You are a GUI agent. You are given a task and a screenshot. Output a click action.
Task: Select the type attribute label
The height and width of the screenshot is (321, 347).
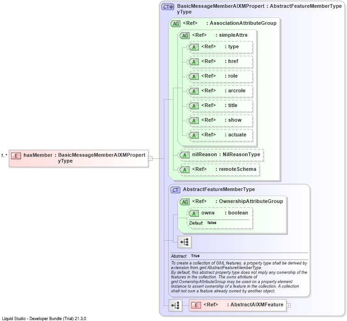pos(233,46)
